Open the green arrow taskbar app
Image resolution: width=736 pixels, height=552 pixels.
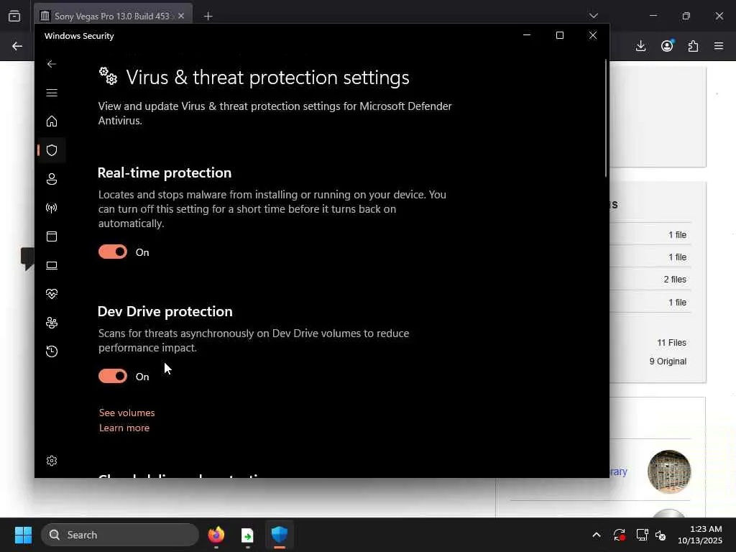[247, 535]
